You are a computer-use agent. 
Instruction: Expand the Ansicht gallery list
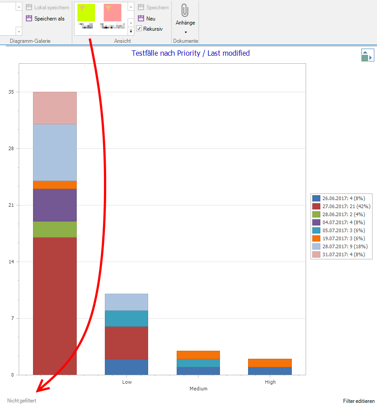click(x=131, y=31)
